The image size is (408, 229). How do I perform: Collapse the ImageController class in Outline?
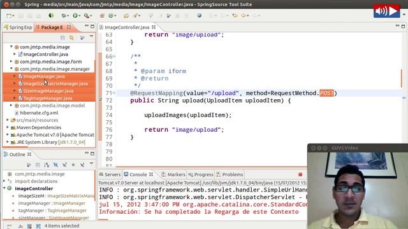[4, 188]
